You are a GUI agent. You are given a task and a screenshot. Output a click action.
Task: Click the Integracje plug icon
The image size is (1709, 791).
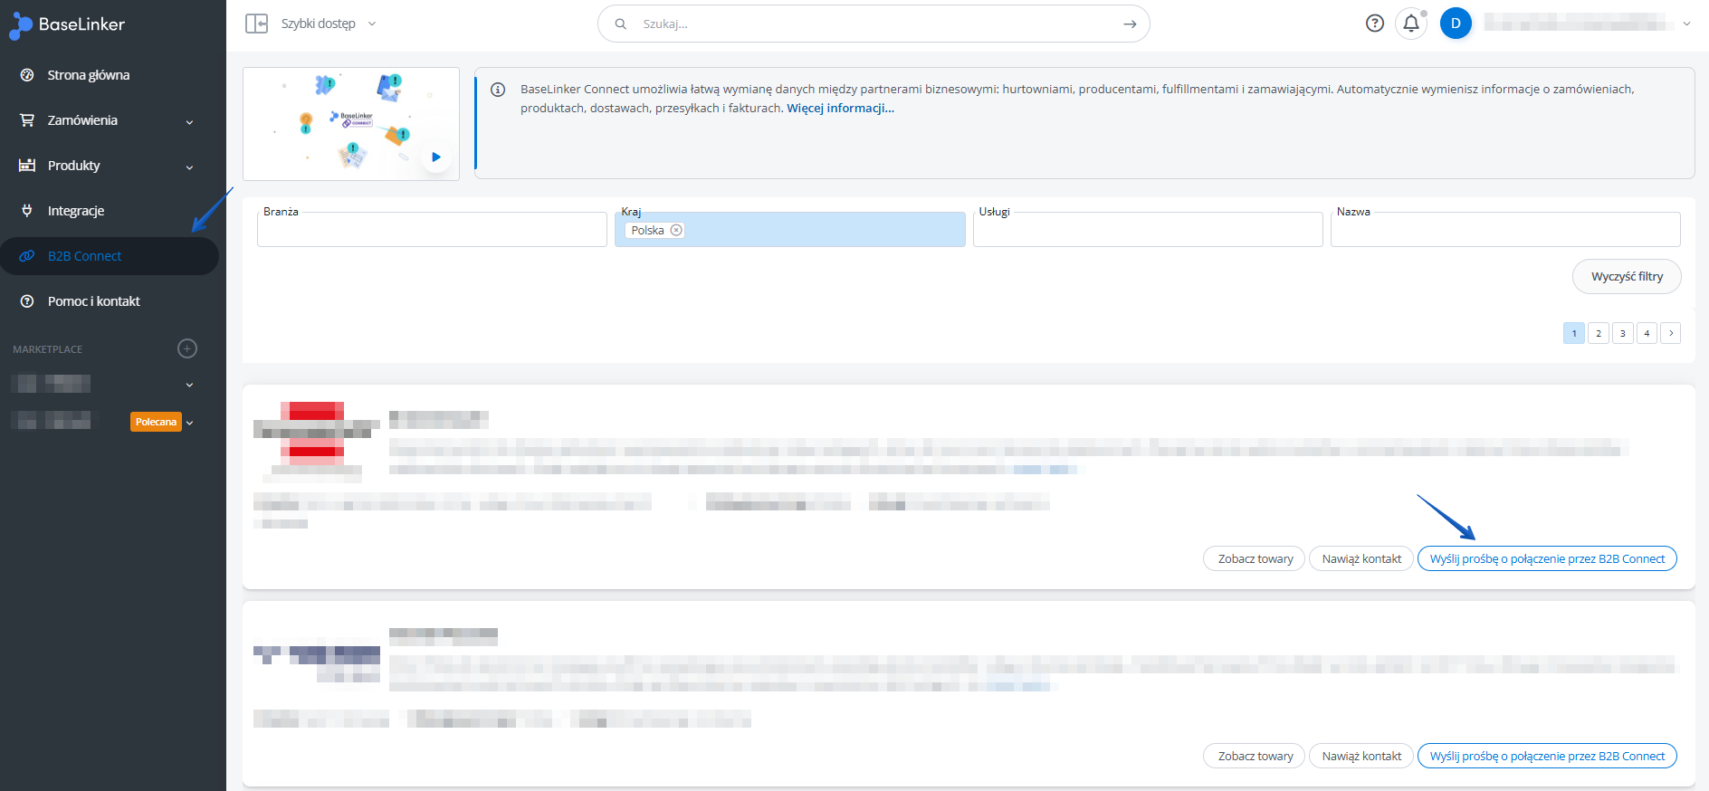tap(27, 211)
